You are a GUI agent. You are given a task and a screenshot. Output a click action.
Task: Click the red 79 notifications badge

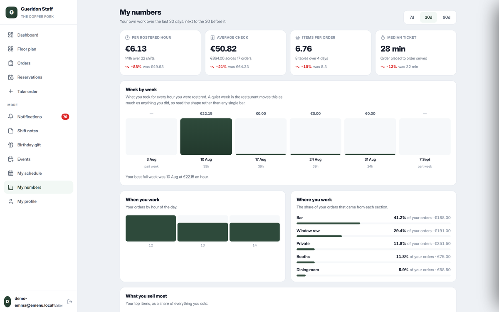point(65,117)
